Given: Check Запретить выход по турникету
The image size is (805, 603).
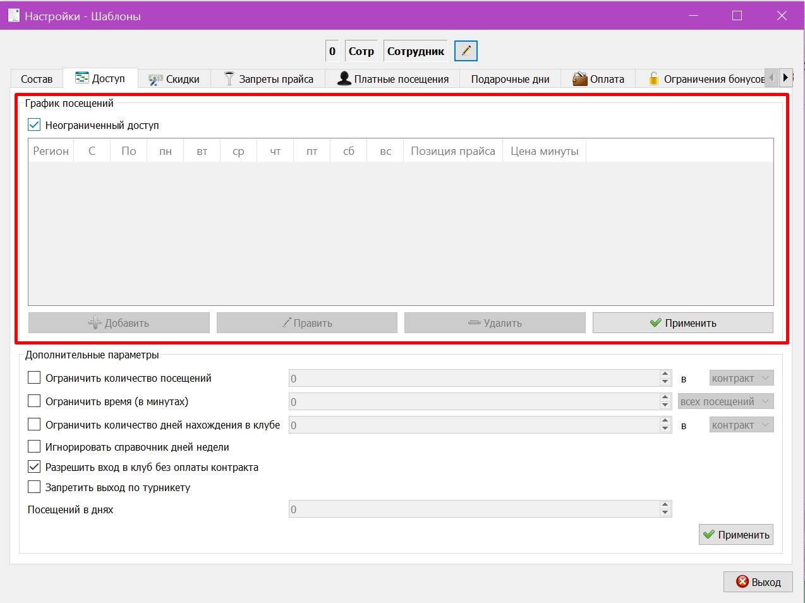Looking at the screenshot, I should 34,487.
